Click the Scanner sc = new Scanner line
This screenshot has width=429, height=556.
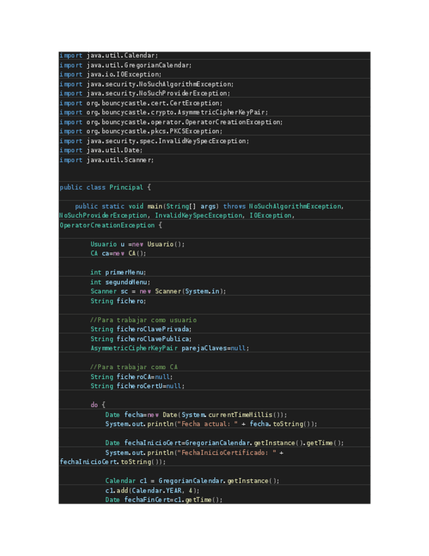(158, 291)
